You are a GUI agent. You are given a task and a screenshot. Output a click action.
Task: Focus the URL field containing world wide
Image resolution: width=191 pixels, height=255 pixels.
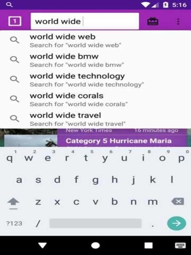(85, 21)
